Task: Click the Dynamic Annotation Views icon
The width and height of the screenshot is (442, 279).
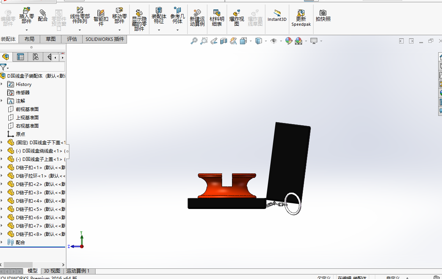Action: click(x=233, y=41)
